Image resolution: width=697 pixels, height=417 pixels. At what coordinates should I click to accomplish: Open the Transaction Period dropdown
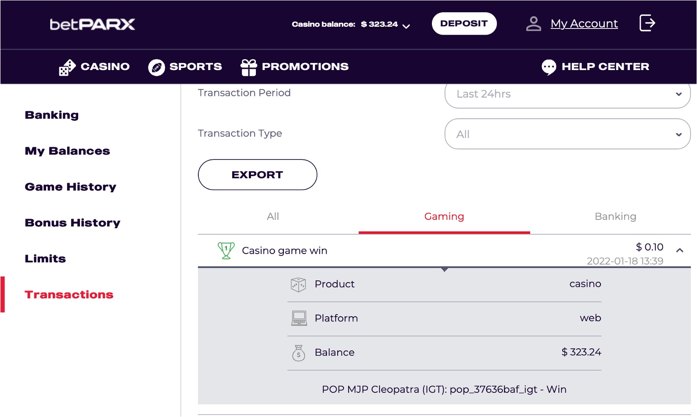568,94
